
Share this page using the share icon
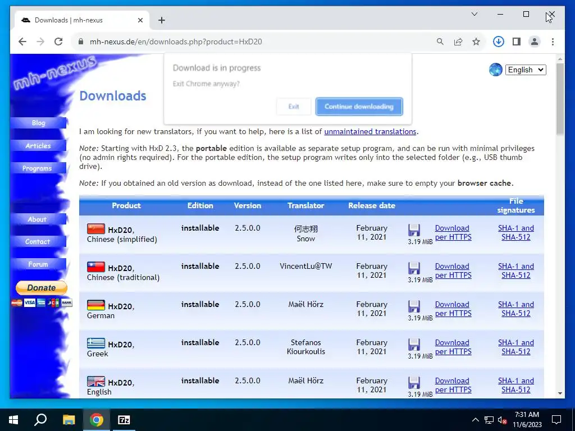[x=458, y=42]
